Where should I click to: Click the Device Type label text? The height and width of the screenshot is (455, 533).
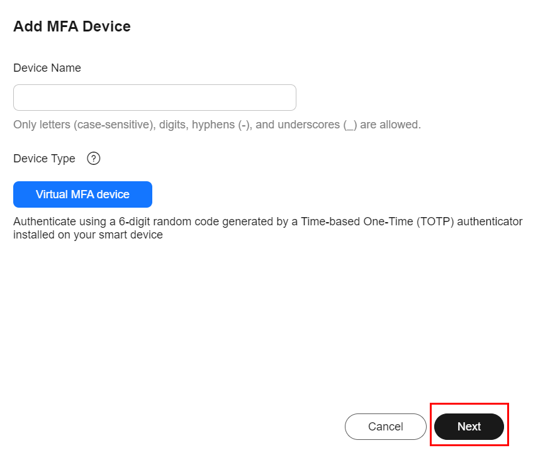pyautogui.click(x=44, y=159)
